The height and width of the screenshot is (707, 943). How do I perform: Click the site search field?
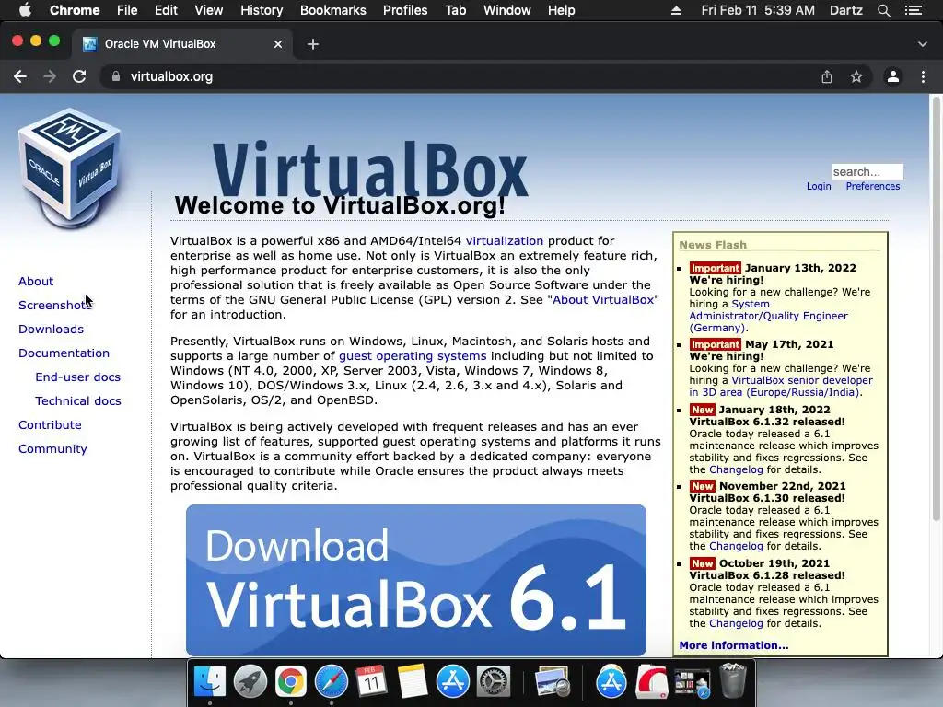click(867, 172)
